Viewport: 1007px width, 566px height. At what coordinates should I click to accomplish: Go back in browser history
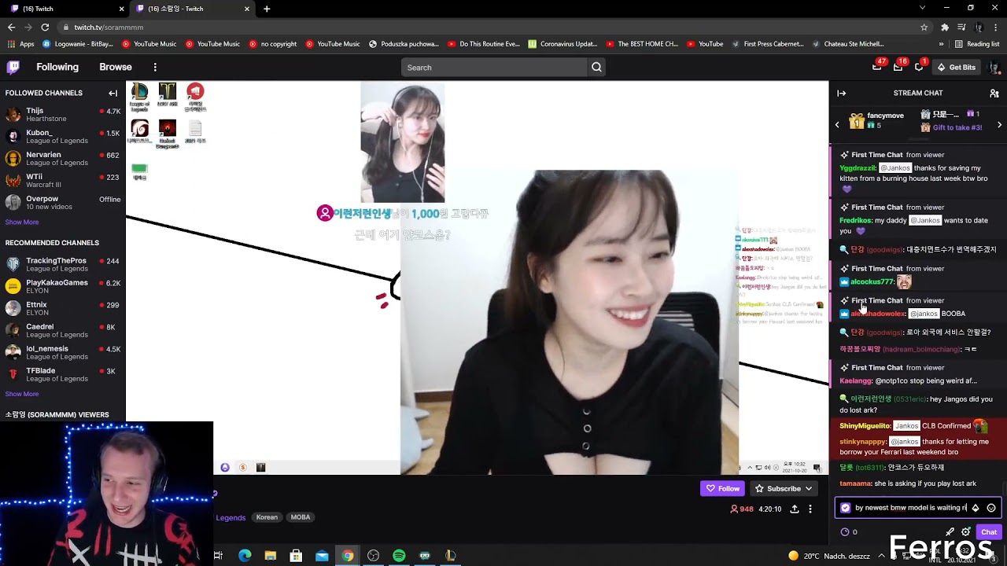click(11, 27)
